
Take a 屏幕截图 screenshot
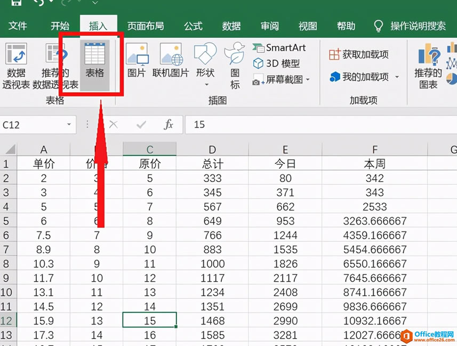pos(278,79)
